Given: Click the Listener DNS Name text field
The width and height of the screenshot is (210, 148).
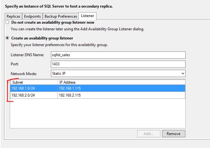Looking at the screenshot, I should (x=118, y=55).
